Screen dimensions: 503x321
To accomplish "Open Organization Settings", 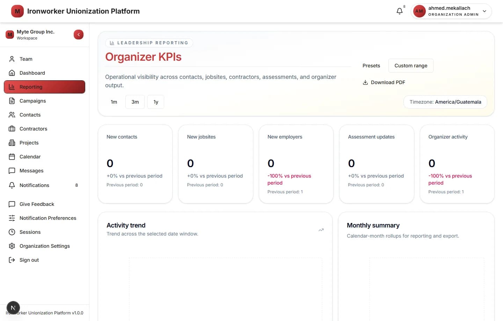I will 44,246.
